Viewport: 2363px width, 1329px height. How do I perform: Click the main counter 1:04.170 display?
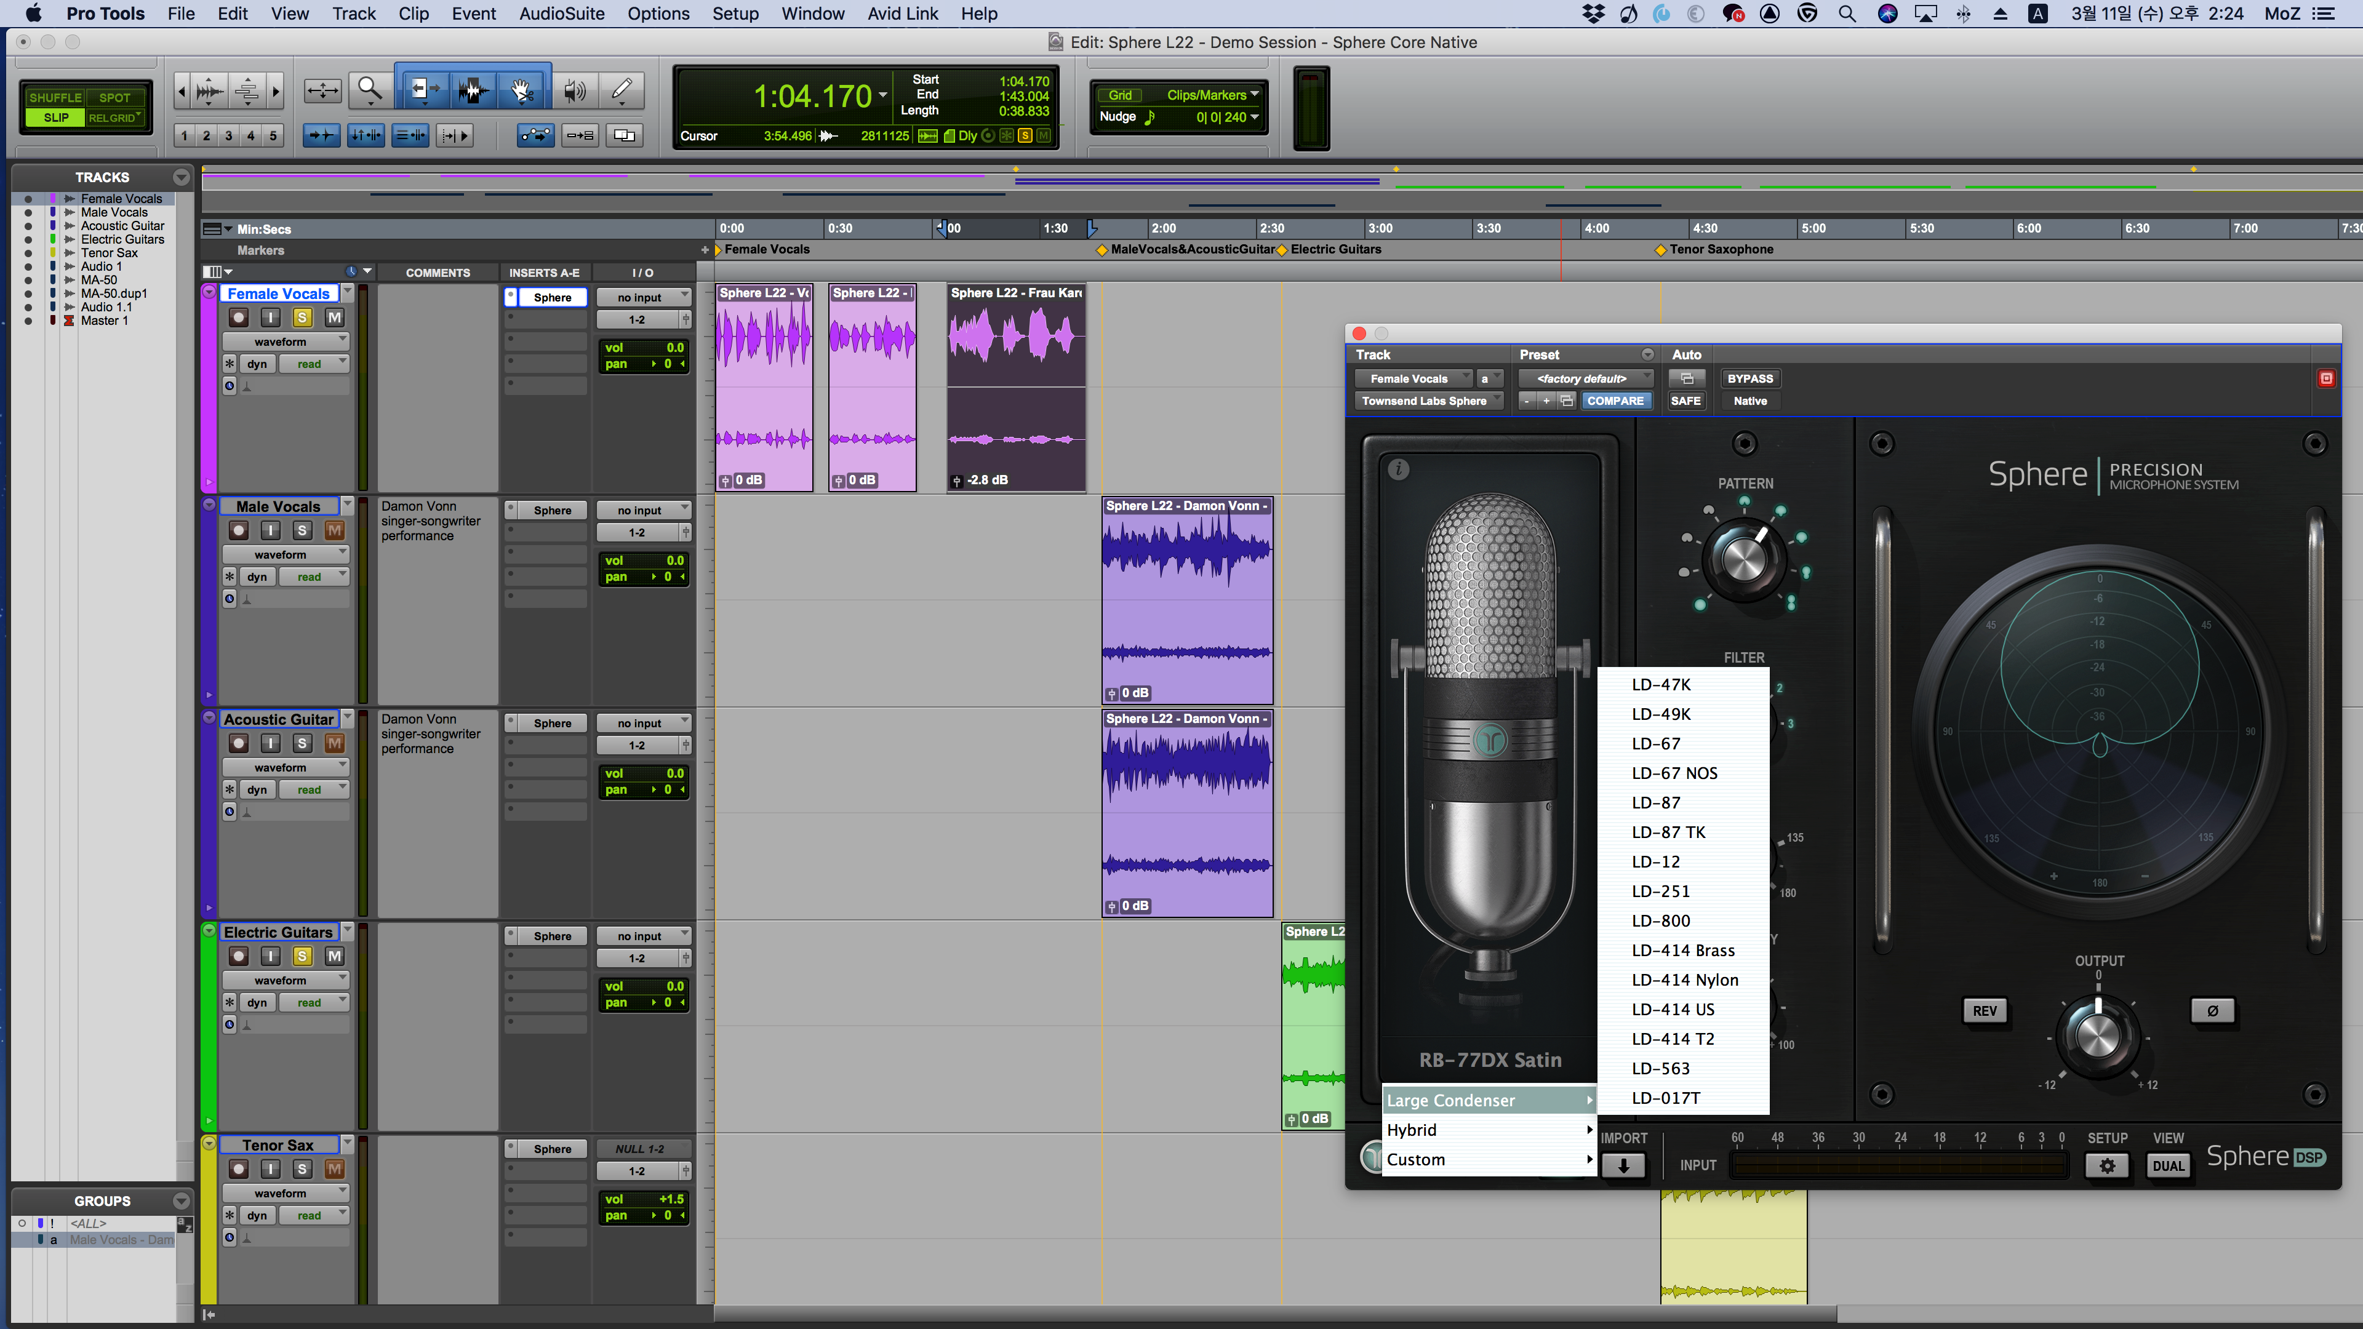tap(812, 97)
